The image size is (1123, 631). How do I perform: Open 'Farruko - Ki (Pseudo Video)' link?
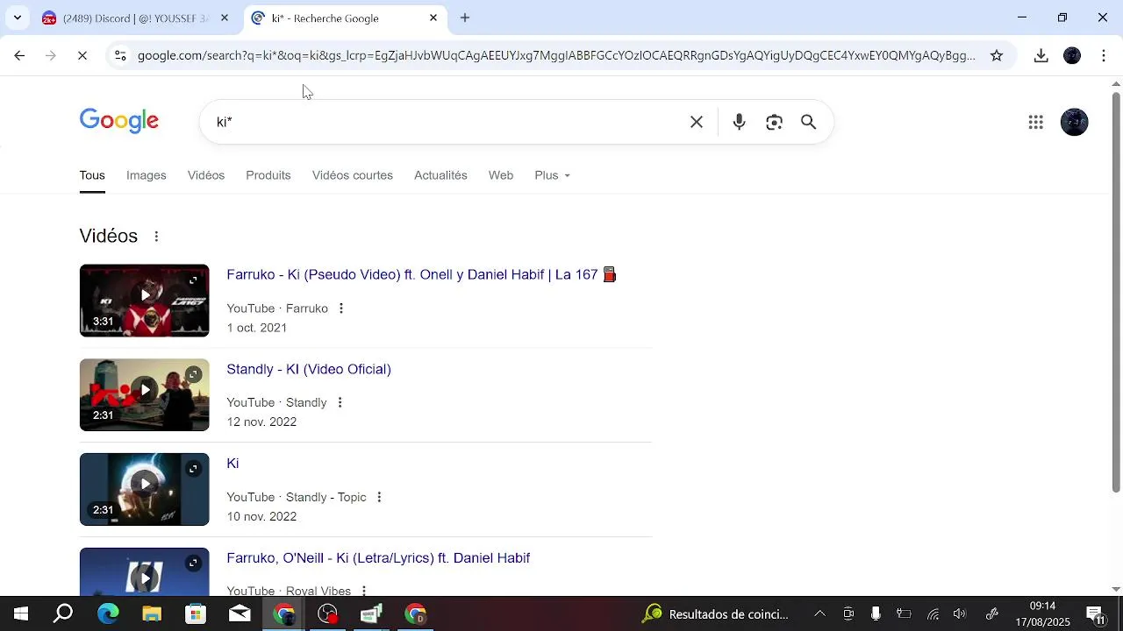tap(421, 274)
